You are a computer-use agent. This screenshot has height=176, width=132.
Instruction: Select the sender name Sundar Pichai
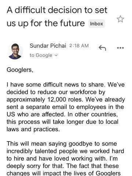pyautogui.click(x=48, y=46)
